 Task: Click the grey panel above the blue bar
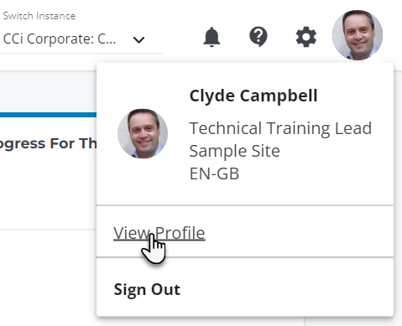point(48,91)
